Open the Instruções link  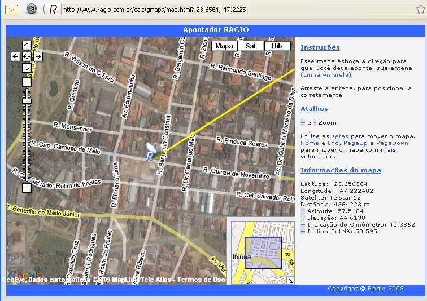(x=320, y=47)
